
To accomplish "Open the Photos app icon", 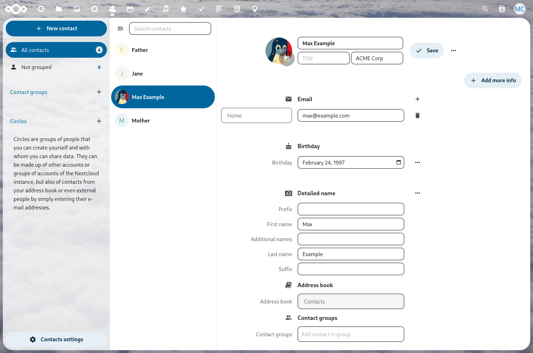I will [x=77, y=9].
